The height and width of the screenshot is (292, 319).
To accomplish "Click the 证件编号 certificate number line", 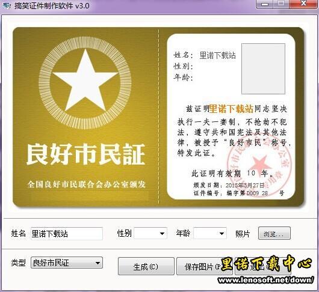I will click(x=238, y=193).
